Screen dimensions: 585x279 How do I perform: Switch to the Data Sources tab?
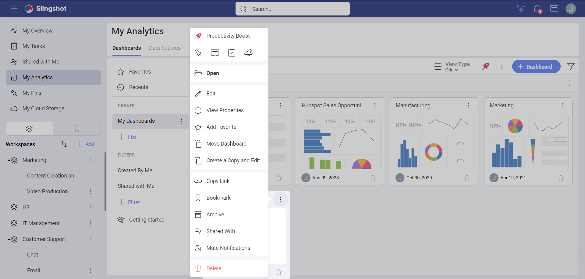(165, 48)
